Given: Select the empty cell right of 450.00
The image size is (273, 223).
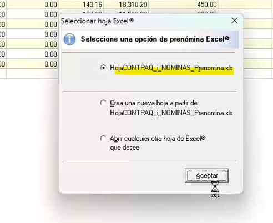Looking at the screenshot, I should coord(245,4).
